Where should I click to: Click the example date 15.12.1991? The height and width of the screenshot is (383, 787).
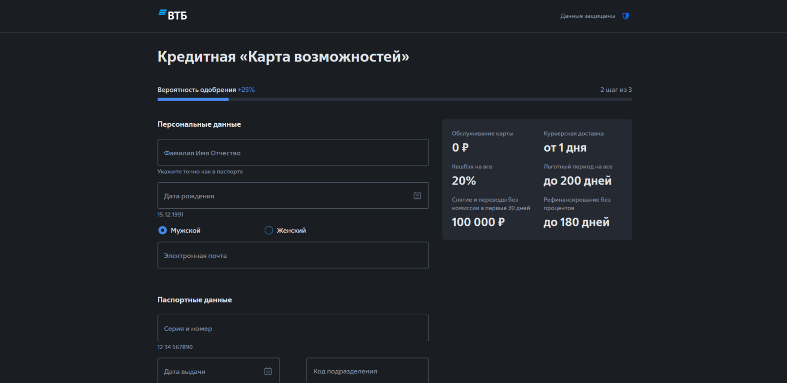(170, 215)
